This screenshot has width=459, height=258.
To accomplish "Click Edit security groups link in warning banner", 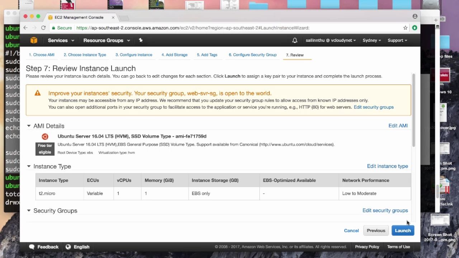I will [374, 107].
